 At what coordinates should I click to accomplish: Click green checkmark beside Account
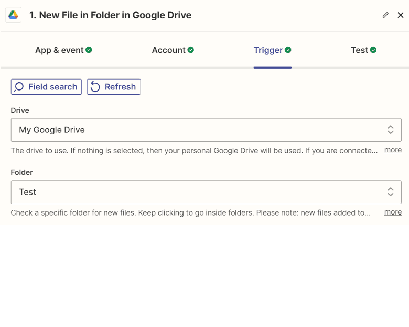click(x=191, y=50)
